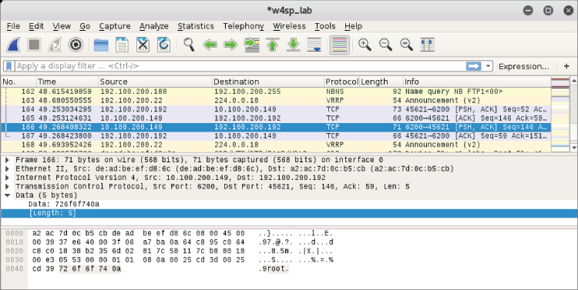Expand Transmission Control Protocol section

(x=7, y=186)
